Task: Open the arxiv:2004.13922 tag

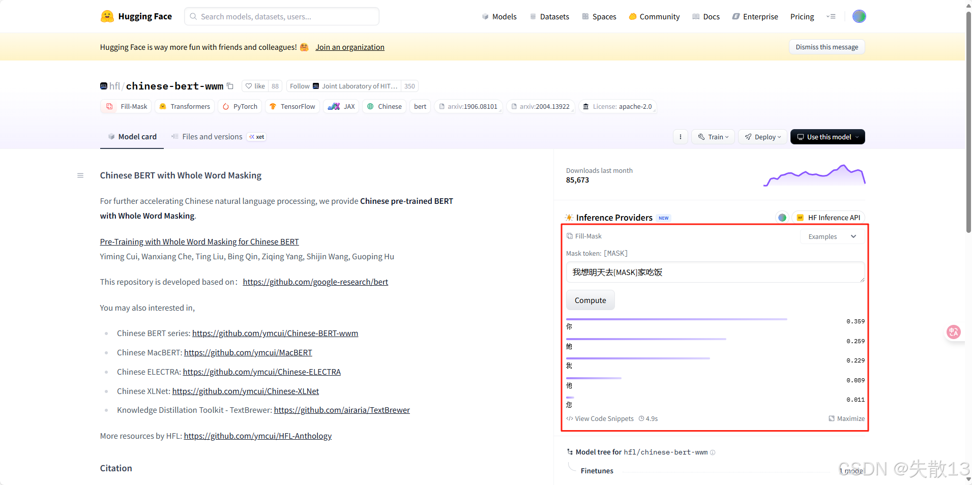Action: [541, 106]
